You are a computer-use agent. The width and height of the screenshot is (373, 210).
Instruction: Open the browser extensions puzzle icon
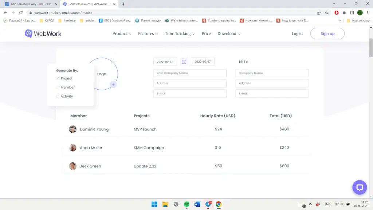pyautogui.click(x=344, y=13)
